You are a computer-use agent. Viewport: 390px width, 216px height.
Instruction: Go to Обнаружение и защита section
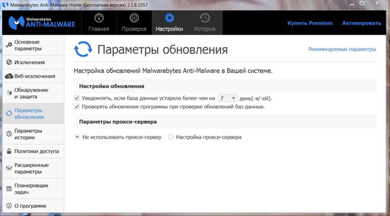[33, 93]
